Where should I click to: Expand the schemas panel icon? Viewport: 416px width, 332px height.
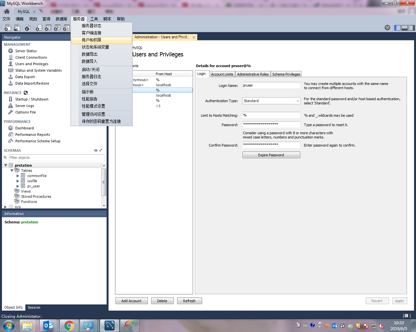(x=101, y=150)
